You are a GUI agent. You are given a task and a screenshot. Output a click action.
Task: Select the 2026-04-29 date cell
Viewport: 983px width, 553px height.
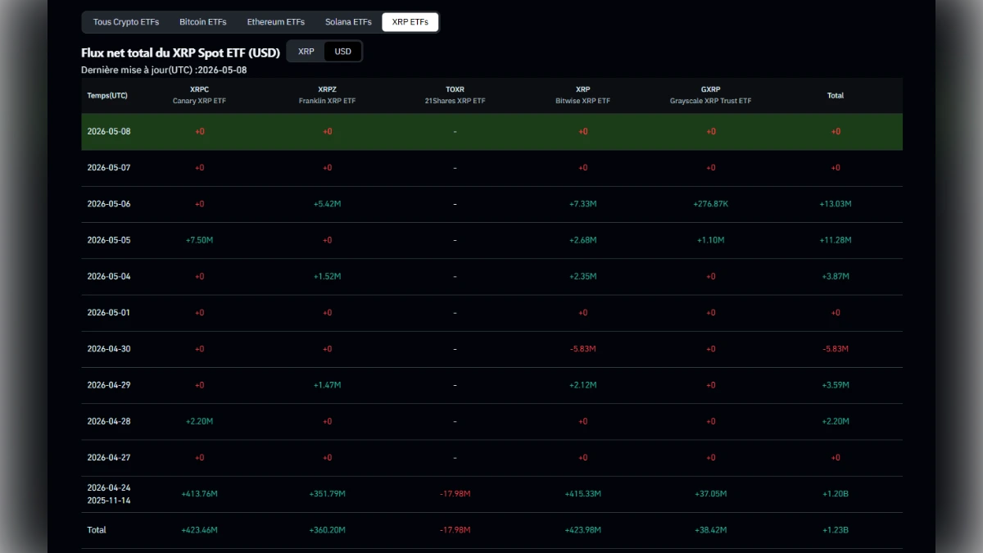[x=109, y=385]
